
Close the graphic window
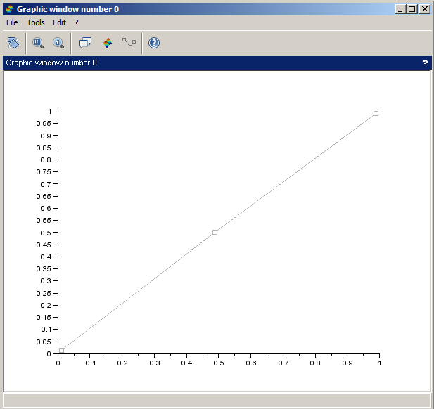[424, 9]
